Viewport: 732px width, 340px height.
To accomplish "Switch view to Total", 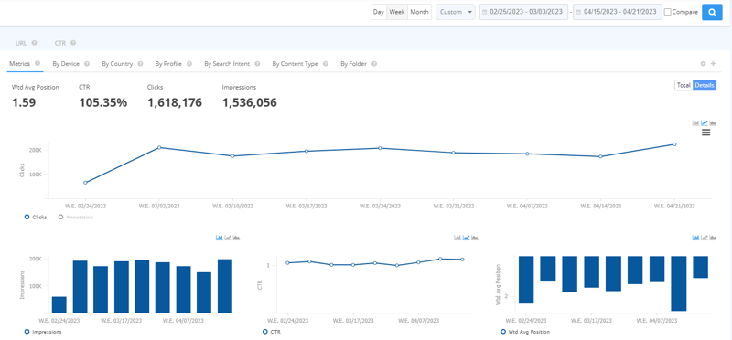I will coord(684,85).
